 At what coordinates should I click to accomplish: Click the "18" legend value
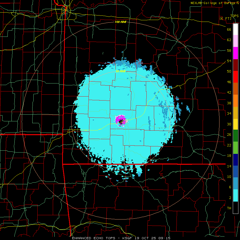pyautogui.click(x=229, y=156)
